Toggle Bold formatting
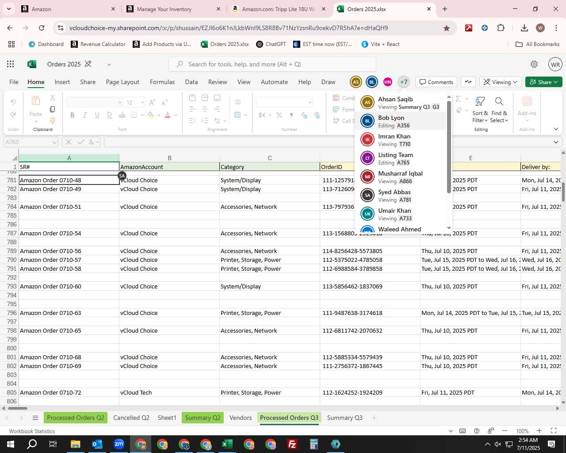The height and width of the screenshot is (453, 566). point(73,115)
